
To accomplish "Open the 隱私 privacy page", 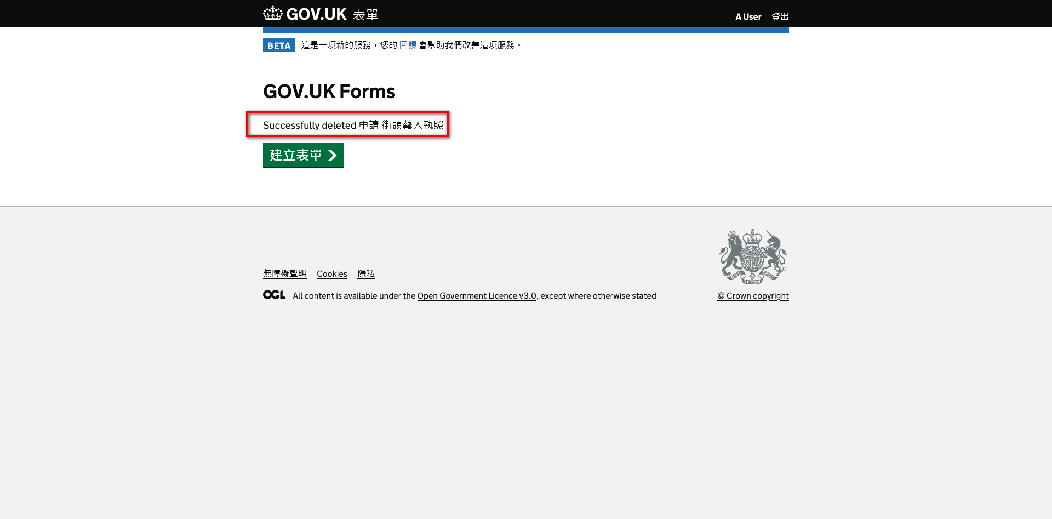I will (366, 274).
